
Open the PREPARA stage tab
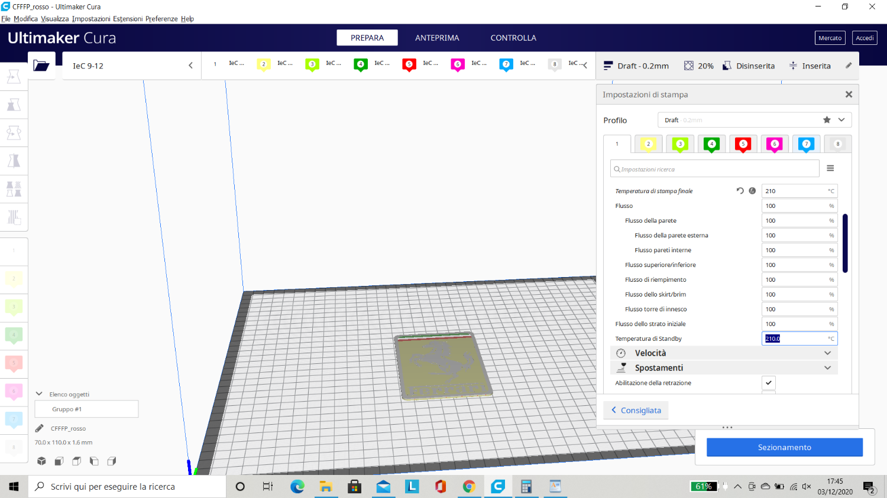pyautogui.click(x=367, y=38)
